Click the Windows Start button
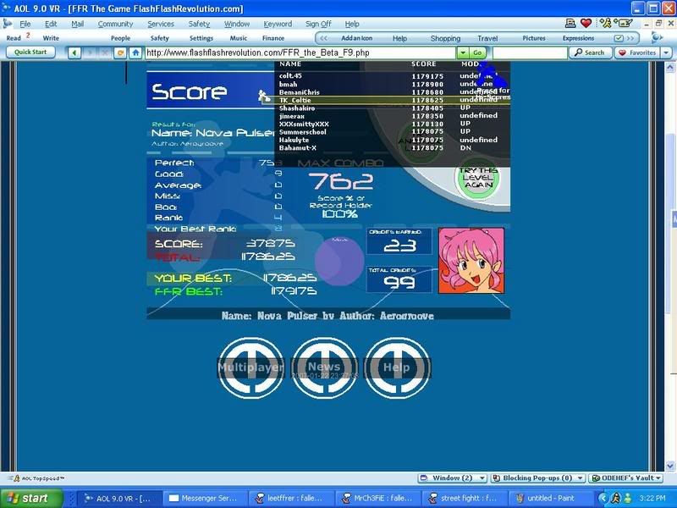This screenshot has width=677, height=508. [31, 498]
